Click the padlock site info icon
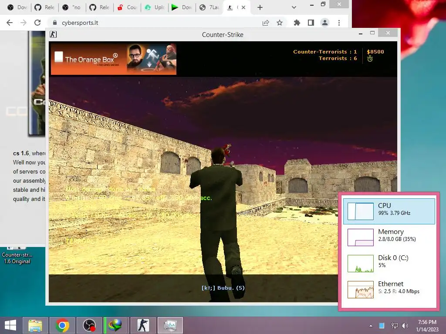 tap(55, 23)
